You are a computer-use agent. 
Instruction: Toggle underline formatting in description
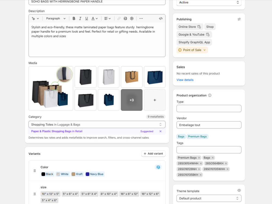86,18
